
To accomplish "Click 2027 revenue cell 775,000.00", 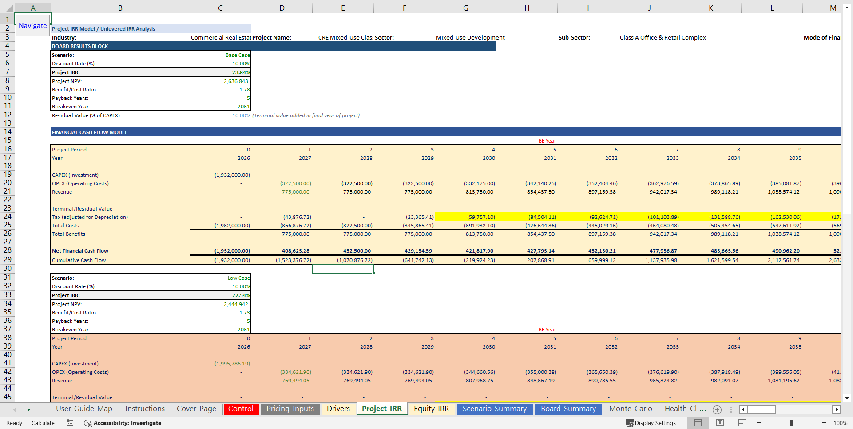I will (x=282, y=192).
